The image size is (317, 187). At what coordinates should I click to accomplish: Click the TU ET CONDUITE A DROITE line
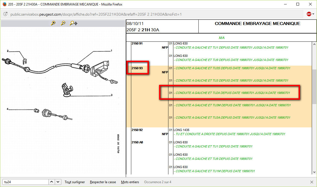(229, 134)
